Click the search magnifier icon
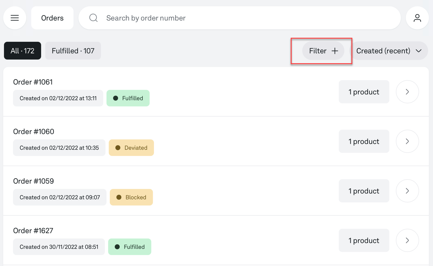 click(94, 18)
